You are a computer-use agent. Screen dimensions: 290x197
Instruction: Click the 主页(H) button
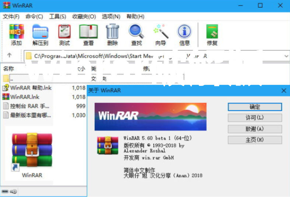click(255, 140)
